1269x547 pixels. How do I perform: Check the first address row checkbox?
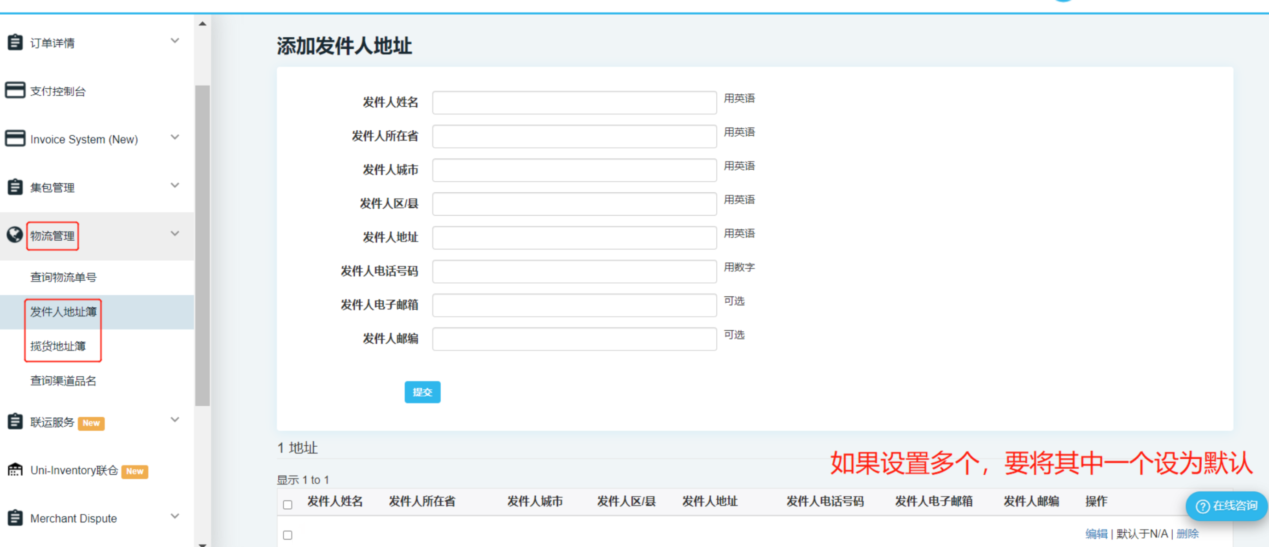(x=288, y=535)
